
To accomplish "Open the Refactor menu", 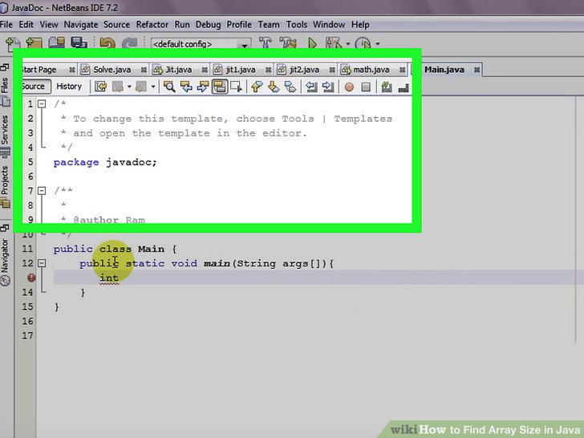I will (x=152, y=25).
